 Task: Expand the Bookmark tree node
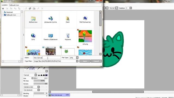coord(3,12)
